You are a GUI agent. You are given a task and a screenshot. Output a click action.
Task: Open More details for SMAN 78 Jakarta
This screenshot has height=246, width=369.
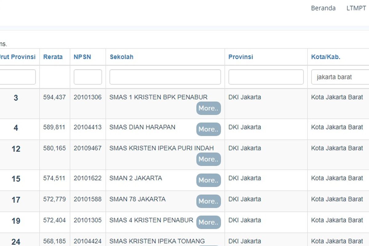click(x=208, y=201)
